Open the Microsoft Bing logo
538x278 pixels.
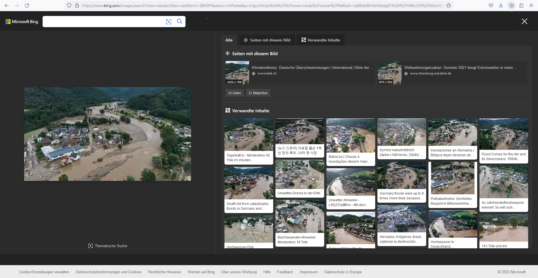click(x=22, y=22)
